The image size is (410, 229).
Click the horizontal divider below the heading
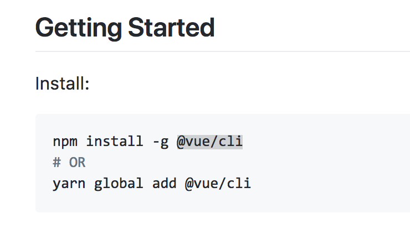222,51
